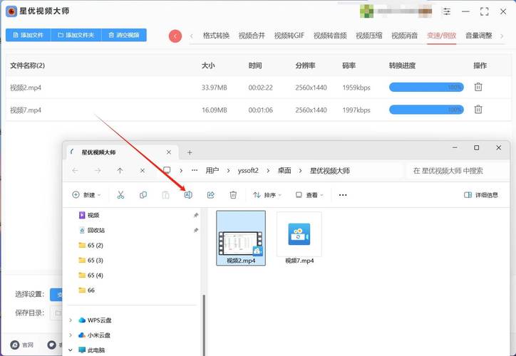Go up one folder level in Explorer
The height and width of the screenshot is (356, 516).
pos(120,171)
